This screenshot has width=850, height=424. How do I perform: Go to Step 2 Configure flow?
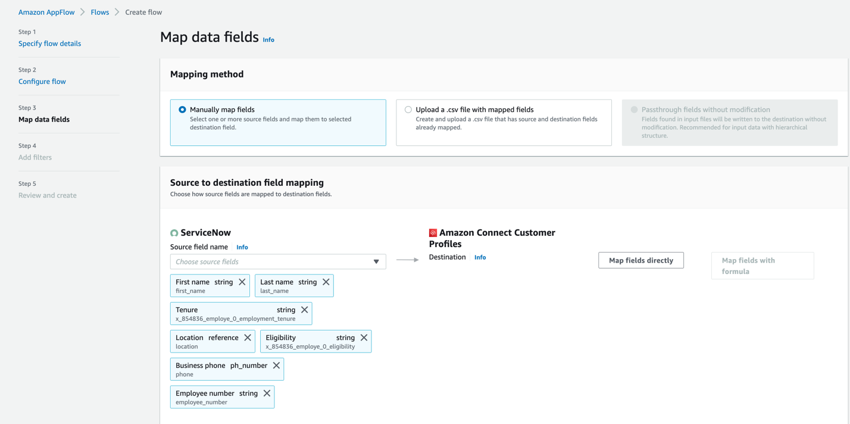(42, 82)
